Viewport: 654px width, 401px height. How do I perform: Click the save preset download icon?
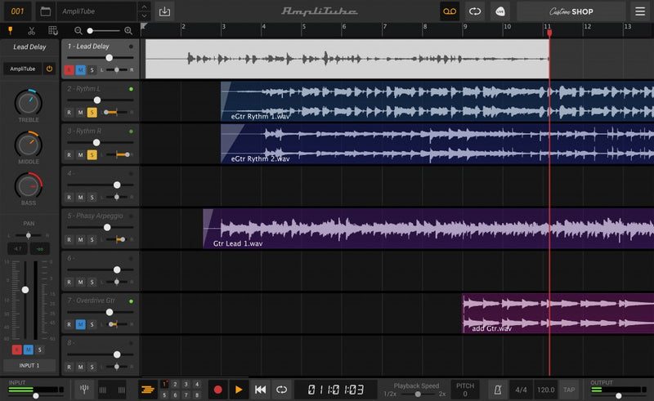(165, 11)
